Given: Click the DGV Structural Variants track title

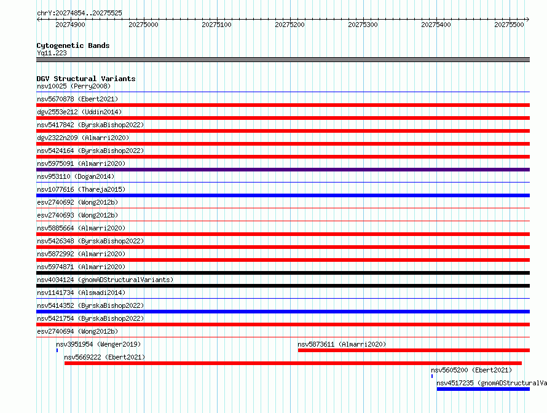Looking at the screenshot, I should click(86, 79).
